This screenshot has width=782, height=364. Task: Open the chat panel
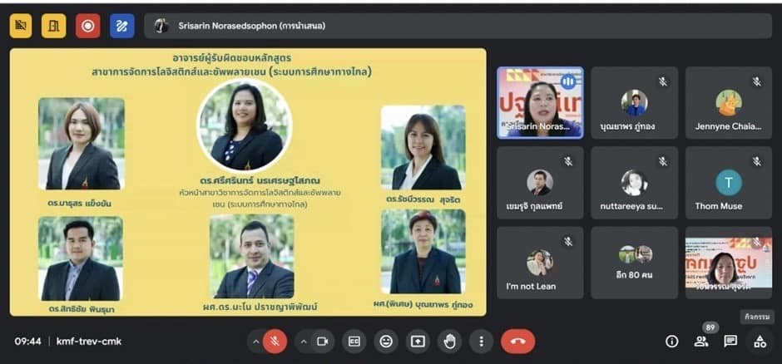pos(730,341)
